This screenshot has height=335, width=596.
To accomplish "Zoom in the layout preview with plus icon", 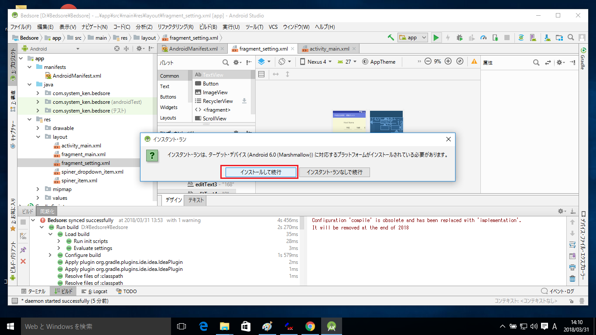I will coord(448,62).
